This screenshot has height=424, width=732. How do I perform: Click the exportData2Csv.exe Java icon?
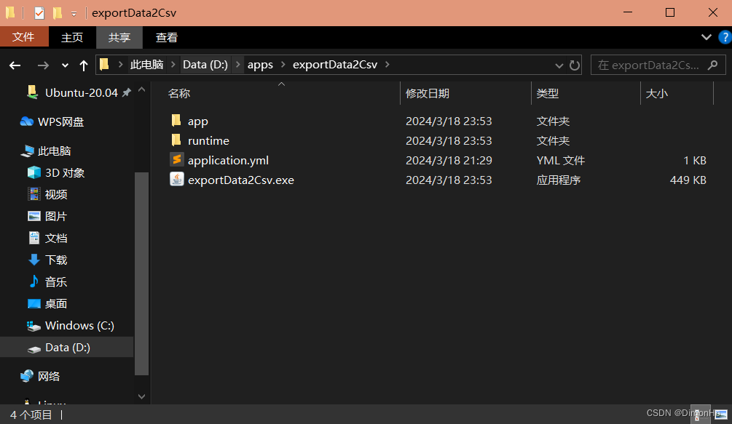point(176,180)
